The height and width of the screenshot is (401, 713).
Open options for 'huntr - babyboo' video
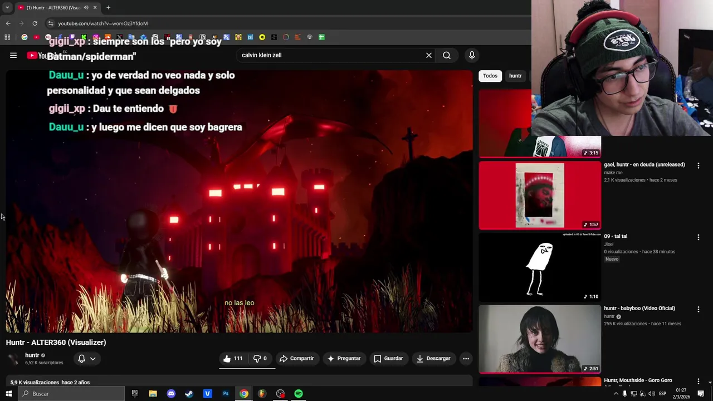(x=698, y=309)
